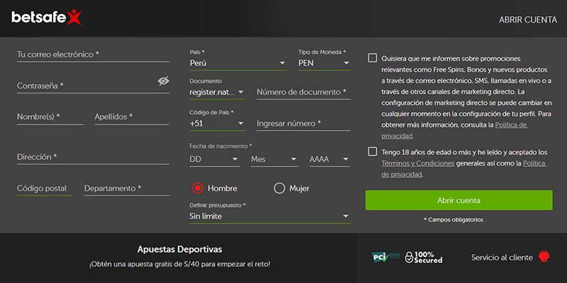
Task: Click the Tu correo electrónico field
Action: click(x=93, y=55)
